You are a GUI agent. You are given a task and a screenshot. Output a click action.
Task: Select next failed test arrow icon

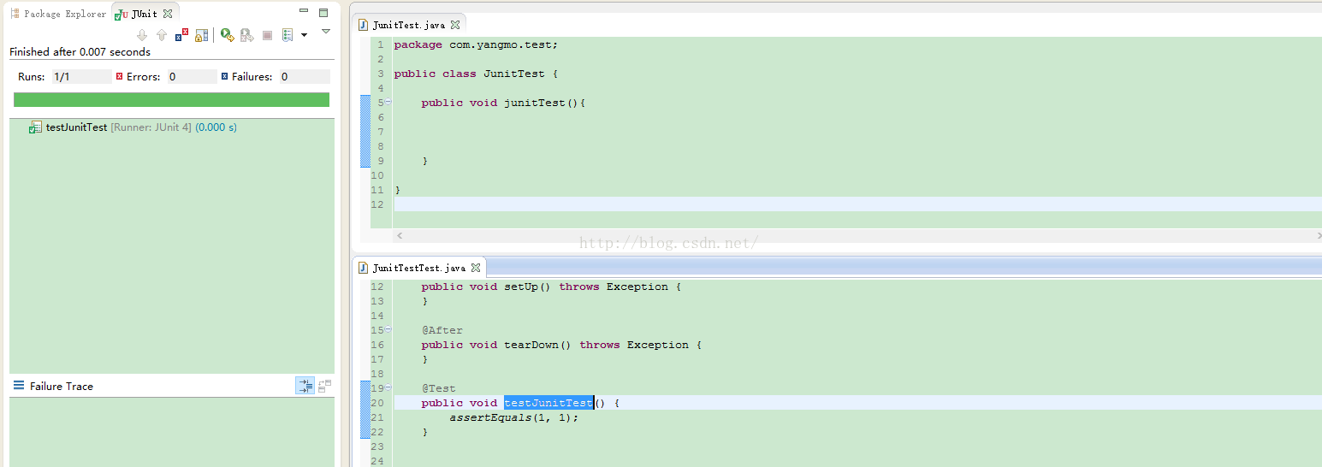tap(142, 35)
